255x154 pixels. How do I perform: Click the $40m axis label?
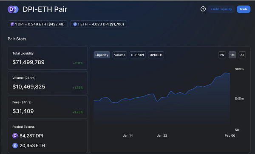(239, 99)
